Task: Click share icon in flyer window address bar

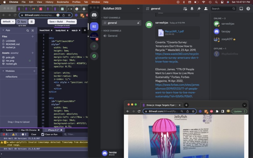Action: coord(187,111)
